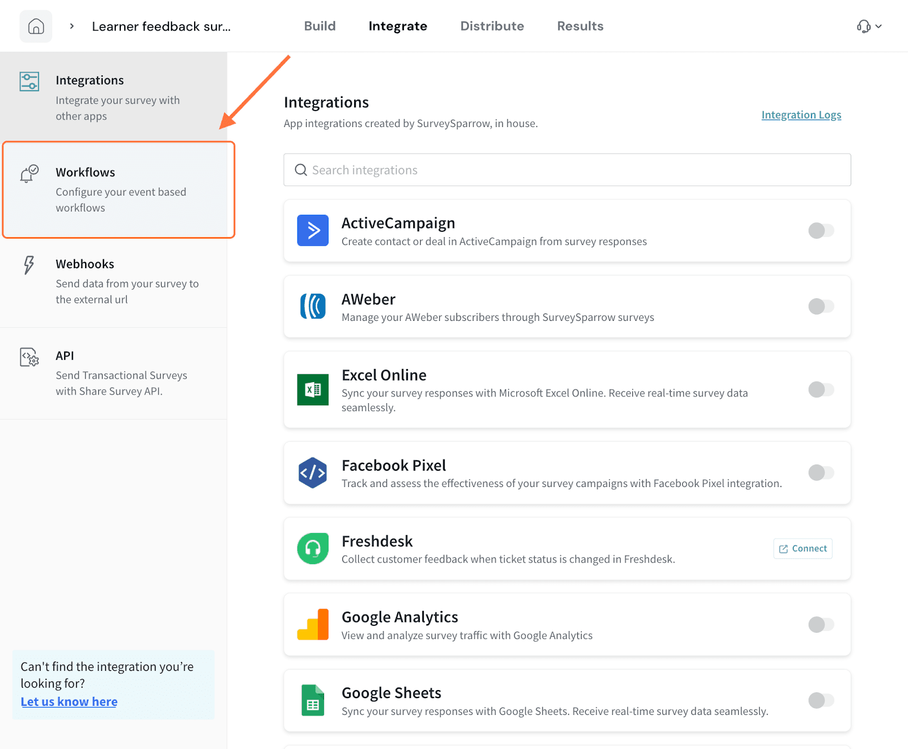Open the headset support menu icon
Viewport: 908px width, 749px height.
click(x=864, y=27)
